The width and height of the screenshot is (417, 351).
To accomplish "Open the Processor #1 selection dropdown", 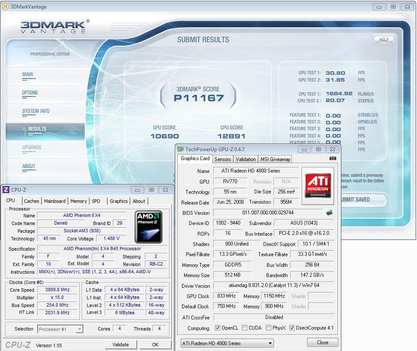I will click(79, 329).
